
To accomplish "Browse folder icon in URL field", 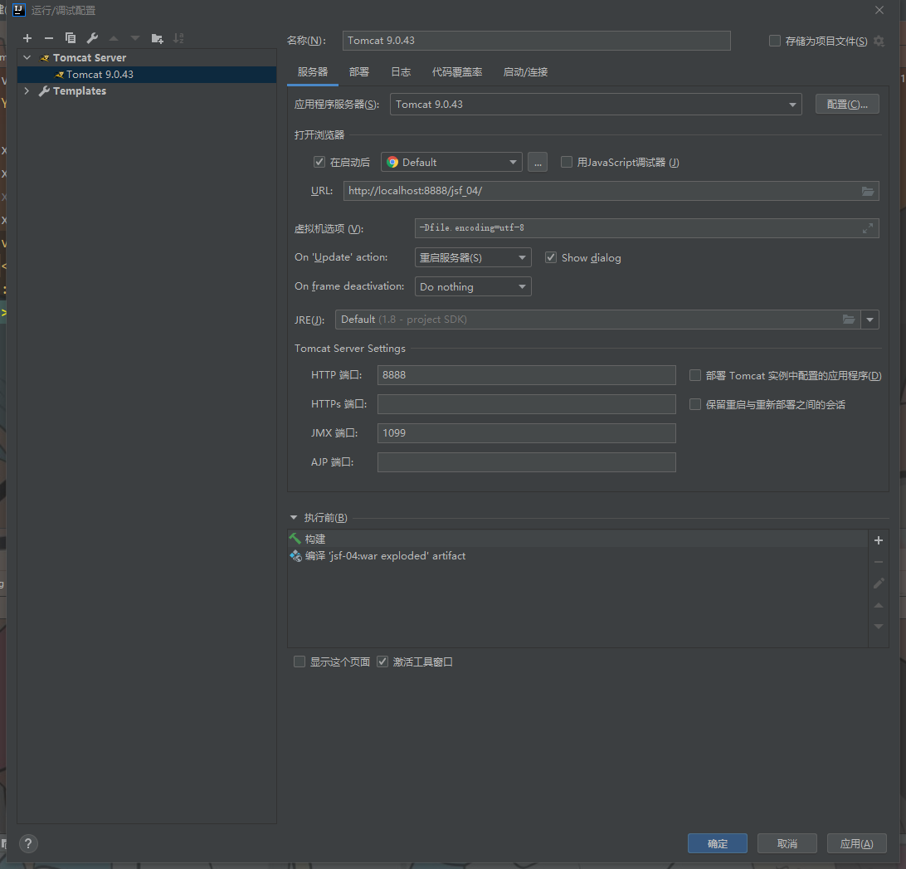I will pos(868,191).
